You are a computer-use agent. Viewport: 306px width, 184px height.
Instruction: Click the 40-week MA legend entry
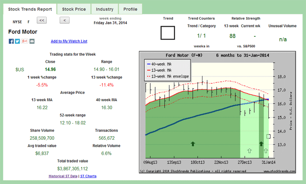click(x=159, y=64)
